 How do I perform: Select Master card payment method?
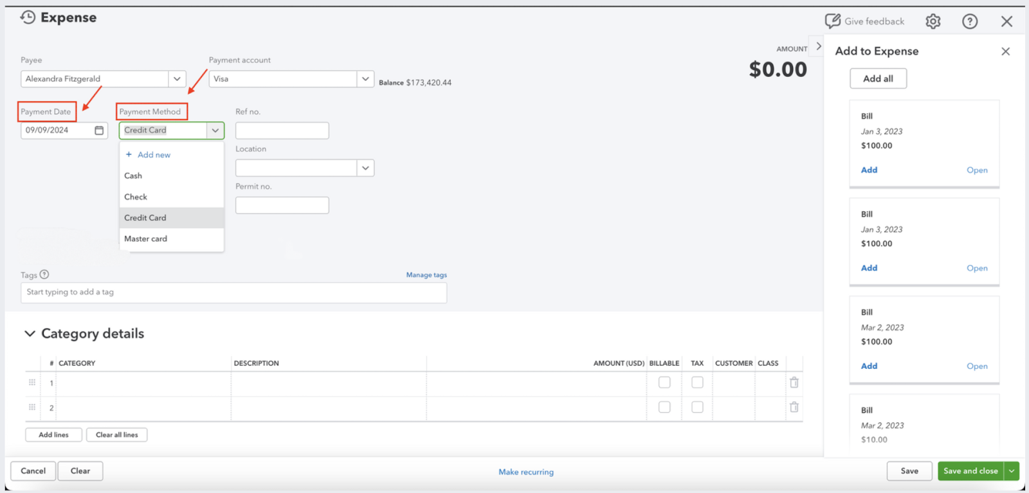pyautogui.click(x=172, y=238)
